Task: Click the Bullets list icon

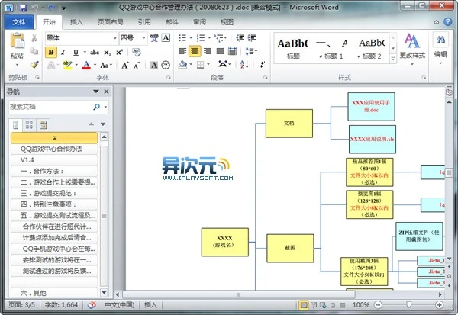Action: point(182,38)
